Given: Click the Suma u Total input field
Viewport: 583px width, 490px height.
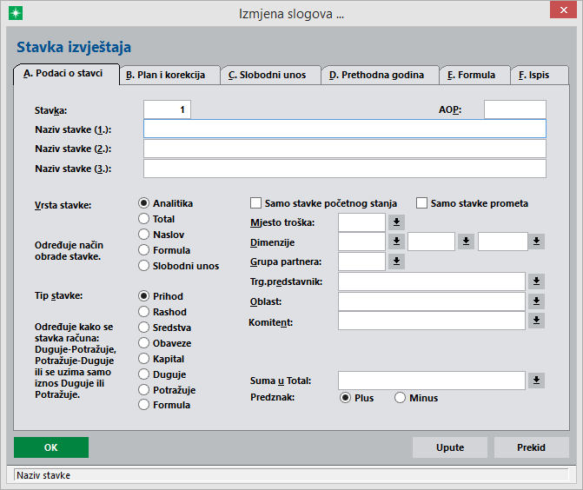Looking at the screenshot, I should 432,381.
